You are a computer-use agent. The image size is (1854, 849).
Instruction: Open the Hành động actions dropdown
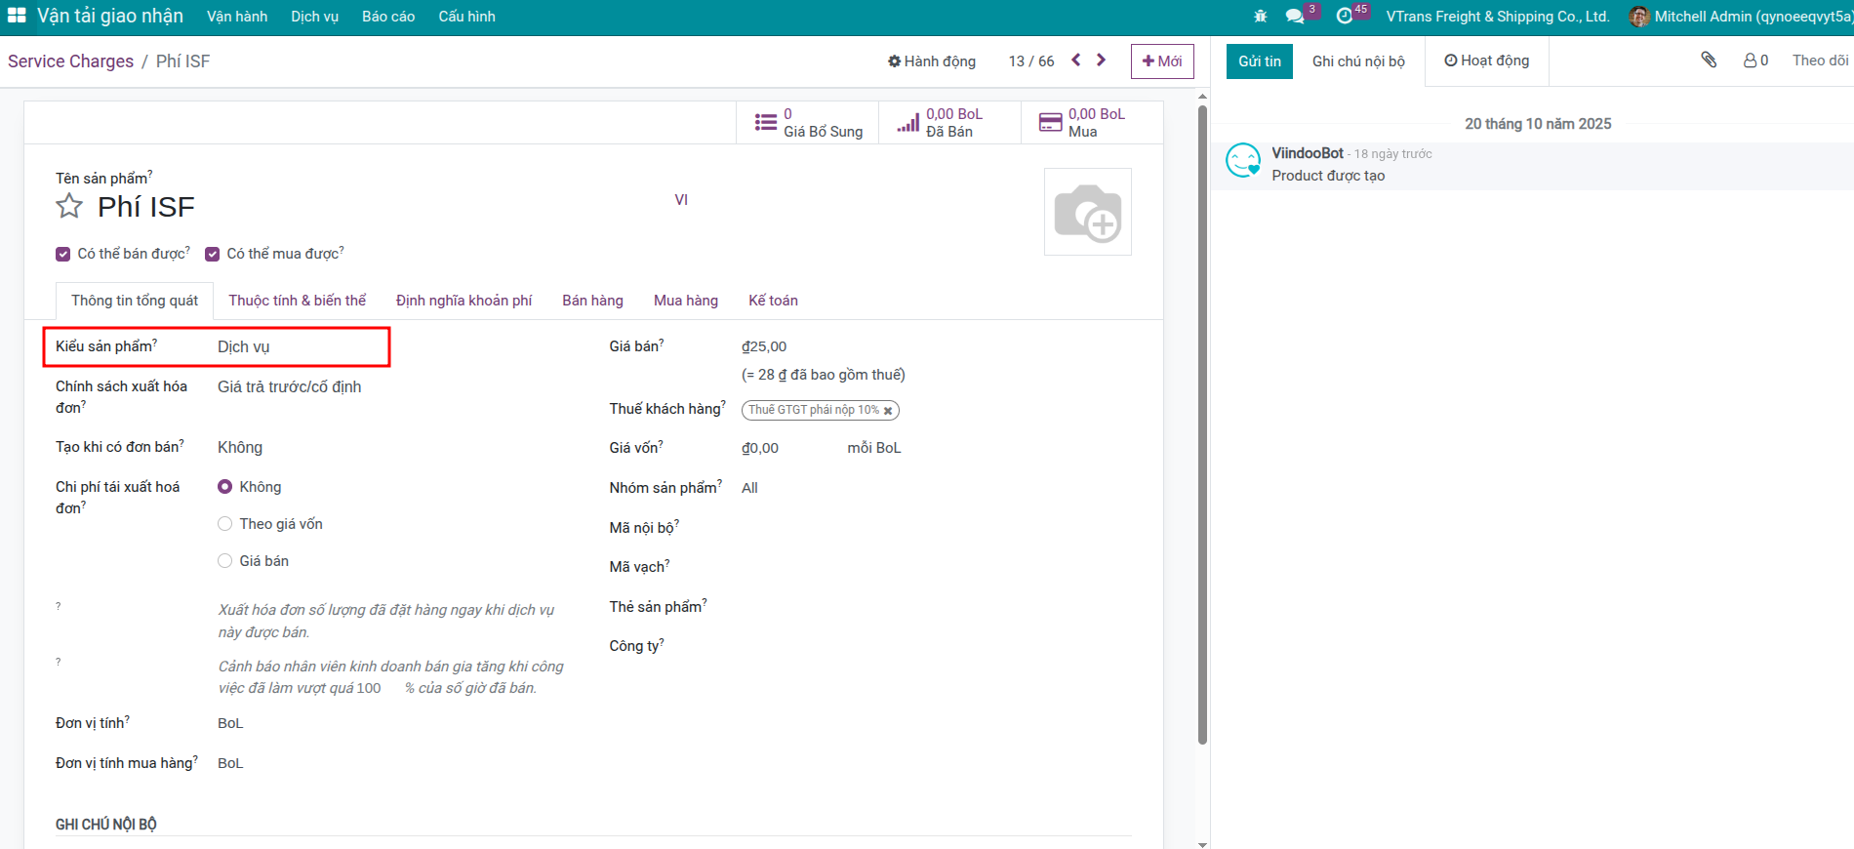pyautogui.click(x=932, y=61)
